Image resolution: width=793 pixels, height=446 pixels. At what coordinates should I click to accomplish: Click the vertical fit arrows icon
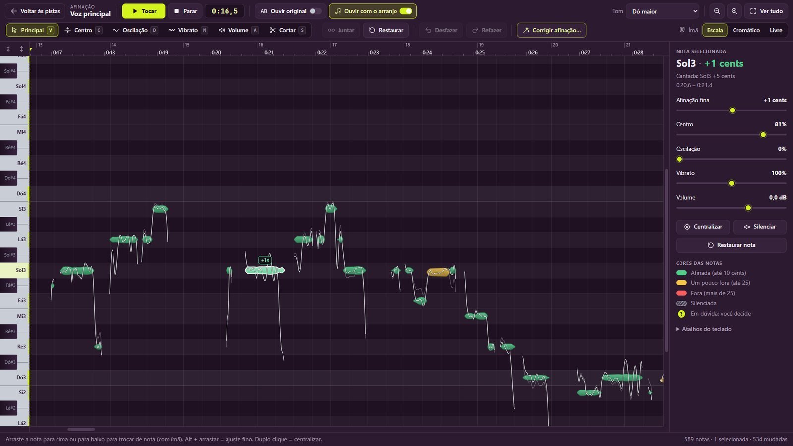21,49
